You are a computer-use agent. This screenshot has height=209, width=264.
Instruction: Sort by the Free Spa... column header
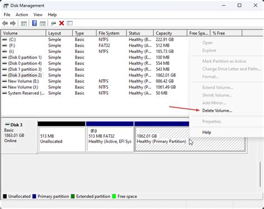tap(198, 33)
